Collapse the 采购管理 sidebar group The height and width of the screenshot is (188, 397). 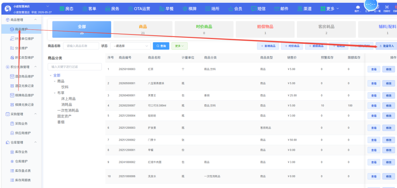click(x=35, y=114)
